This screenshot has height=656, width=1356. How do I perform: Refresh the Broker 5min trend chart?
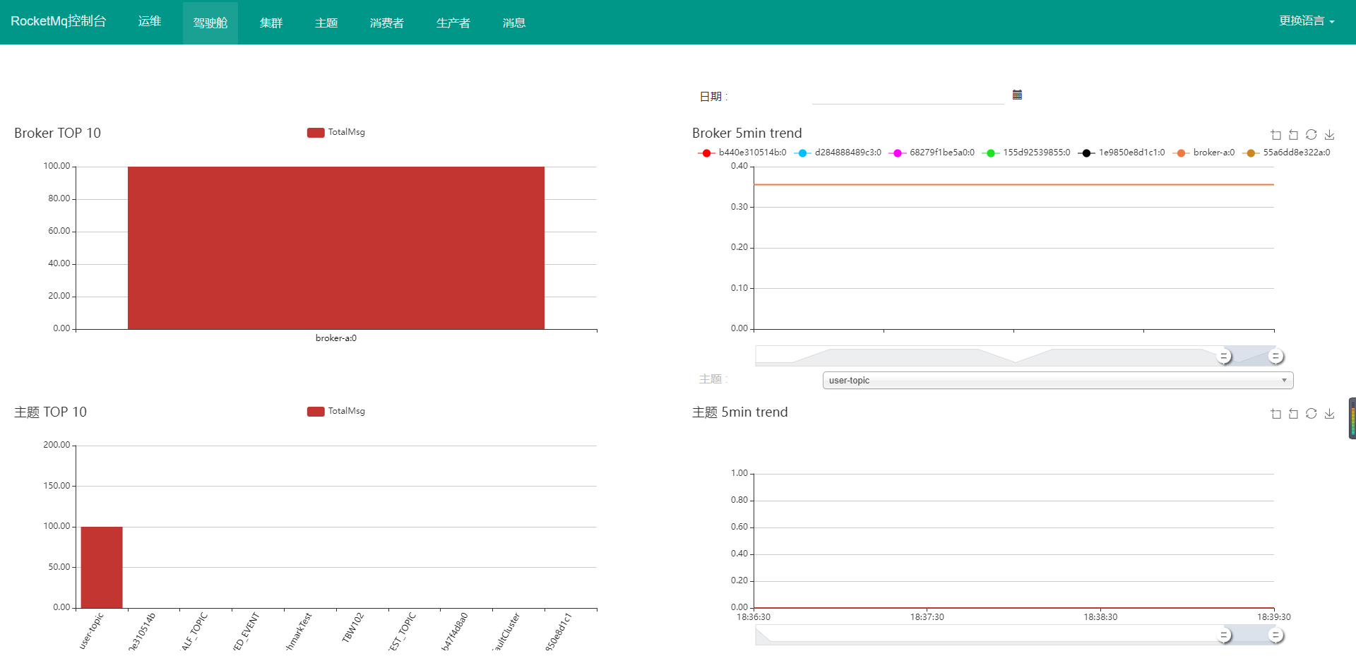pos(1312,135)
